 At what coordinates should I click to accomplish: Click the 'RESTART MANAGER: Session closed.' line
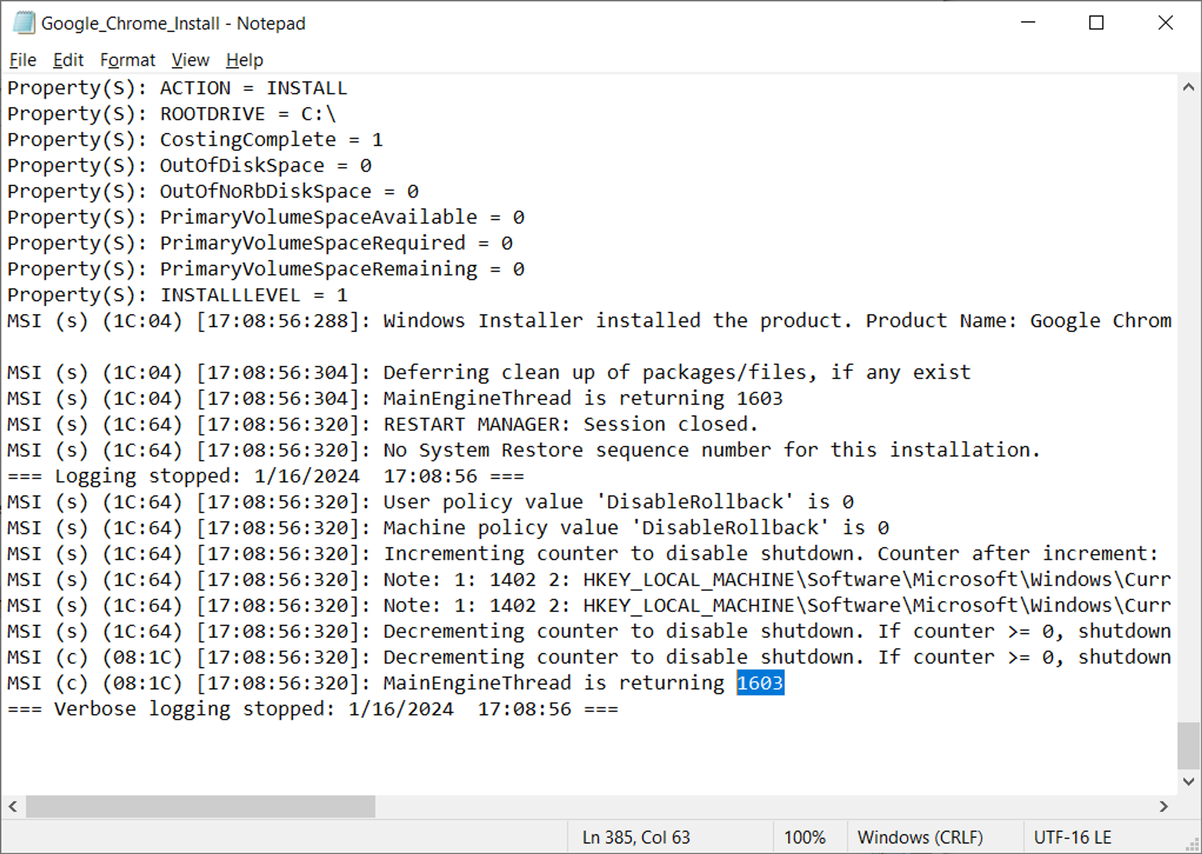coord(383,424)
